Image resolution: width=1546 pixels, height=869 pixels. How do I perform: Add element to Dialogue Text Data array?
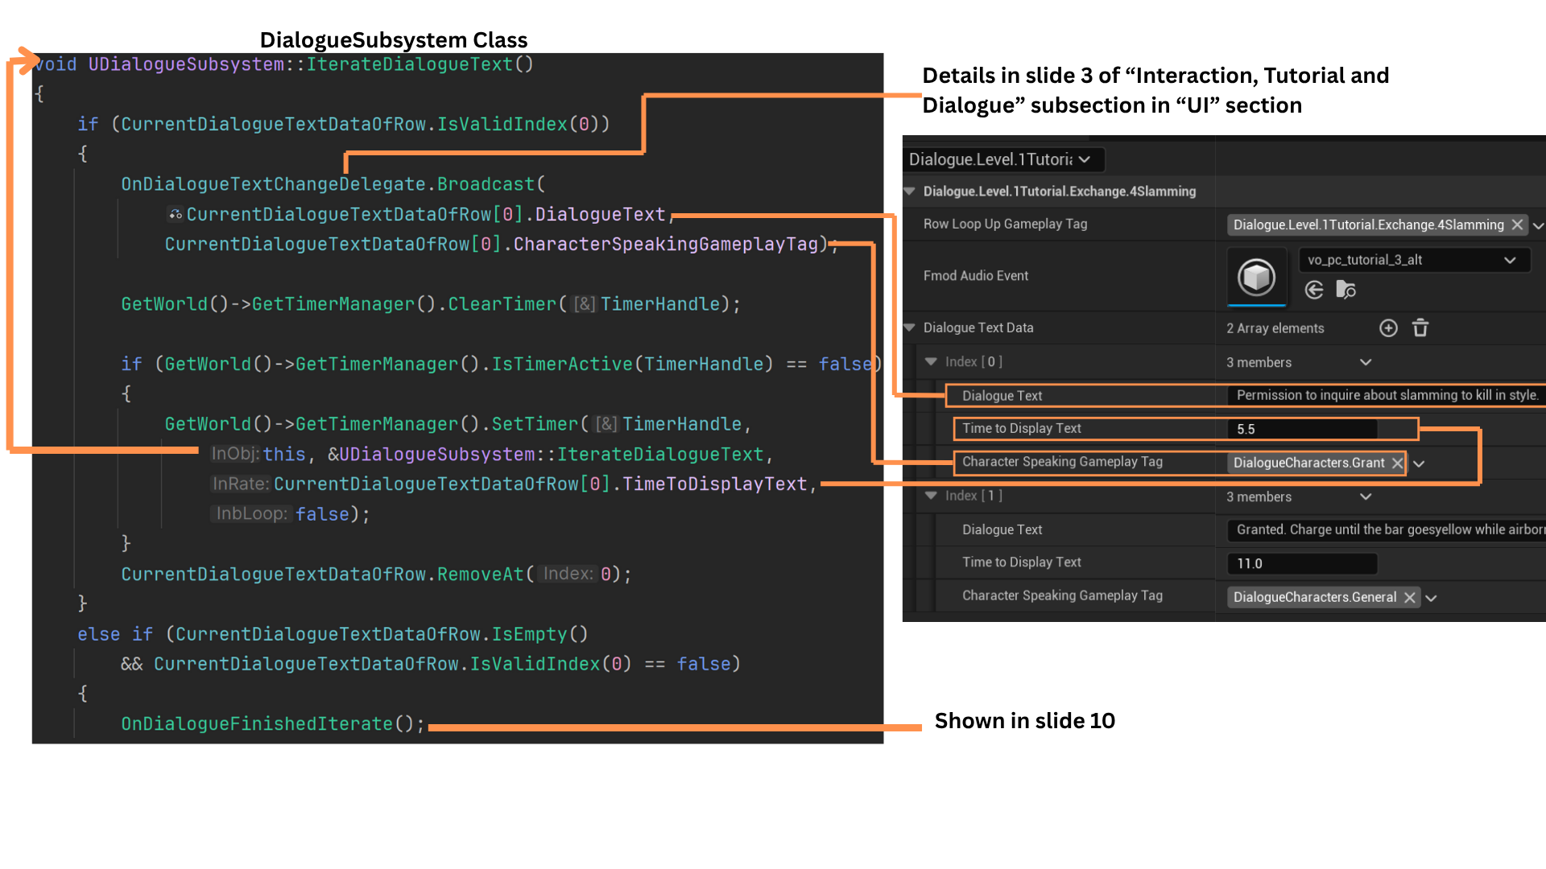coord(1388,328)
